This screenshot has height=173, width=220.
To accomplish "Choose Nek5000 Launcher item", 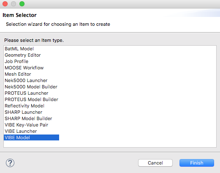I will click(26, 80).
